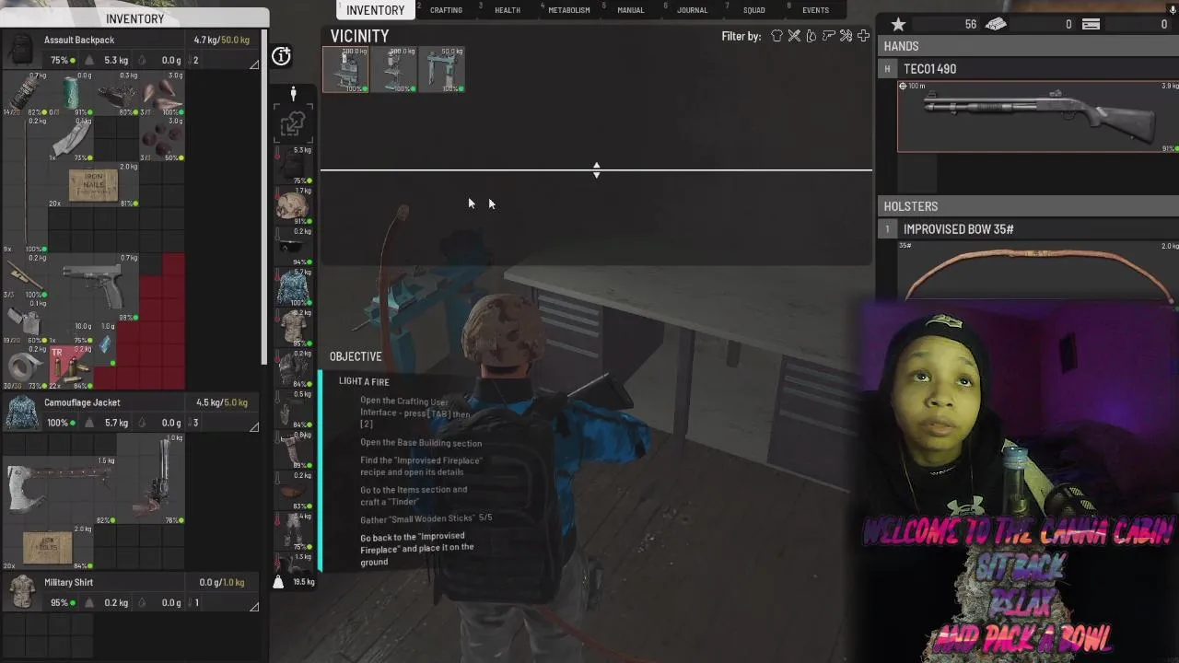Select the duct tape roll item
This screenshot has width=1179, height=663.
click(x=26, y=366)
